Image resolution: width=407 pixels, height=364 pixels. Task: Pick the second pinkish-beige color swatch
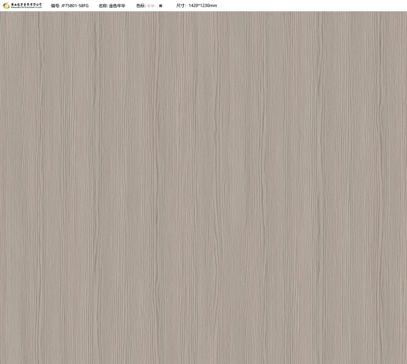coord(152,6)
